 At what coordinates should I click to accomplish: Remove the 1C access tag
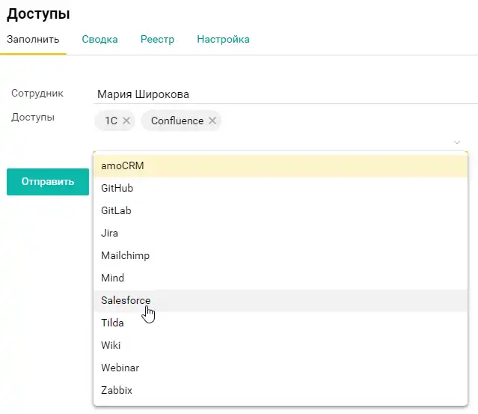pos(126,121)
